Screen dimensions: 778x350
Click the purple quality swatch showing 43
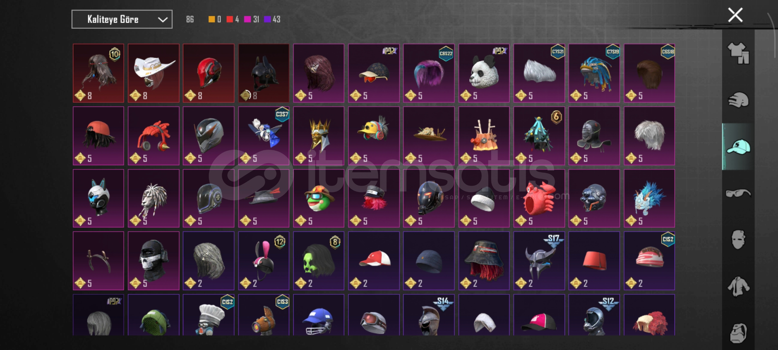(x=267, y=19)
